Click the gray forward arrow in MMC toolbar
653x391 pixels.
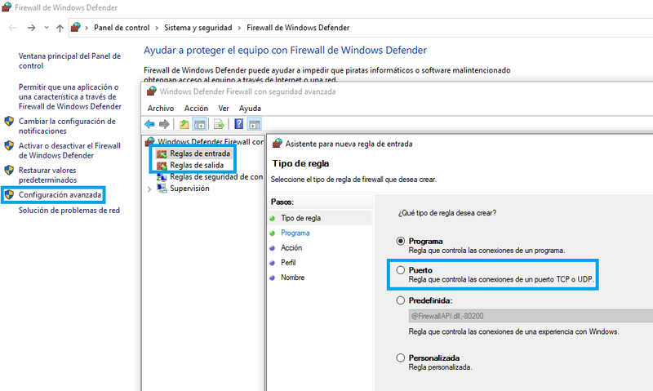[164, 124]
